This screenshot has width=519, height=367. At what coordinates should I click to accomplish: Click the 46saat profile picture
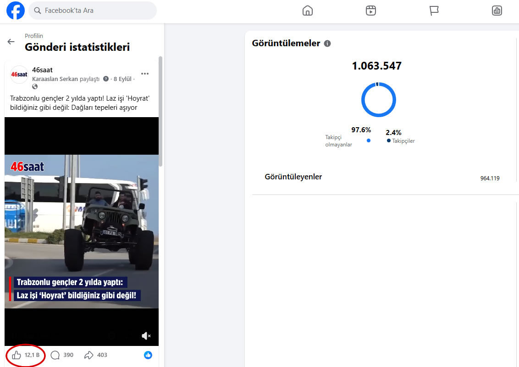click(19, 74)
